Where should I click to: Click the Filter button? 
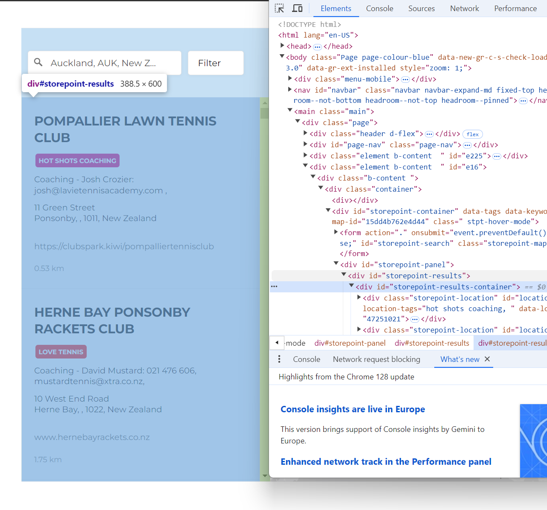tap(216, 63)
